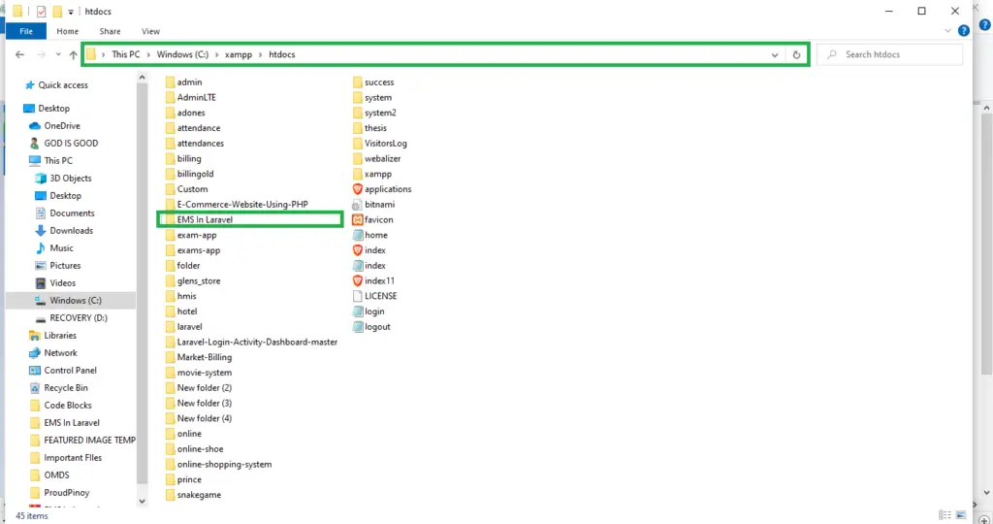993x524 pixels.
Task: Click the Back navigation arrow
Action: [20, 54]
